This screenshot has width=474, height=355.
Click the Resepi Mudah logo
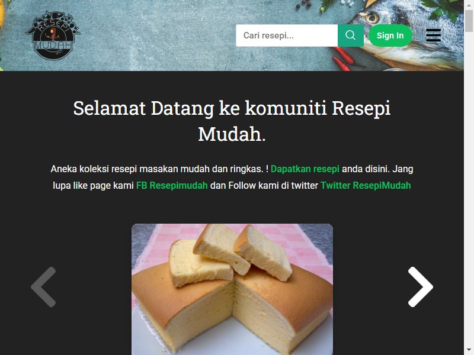click(x=53, y=35)
